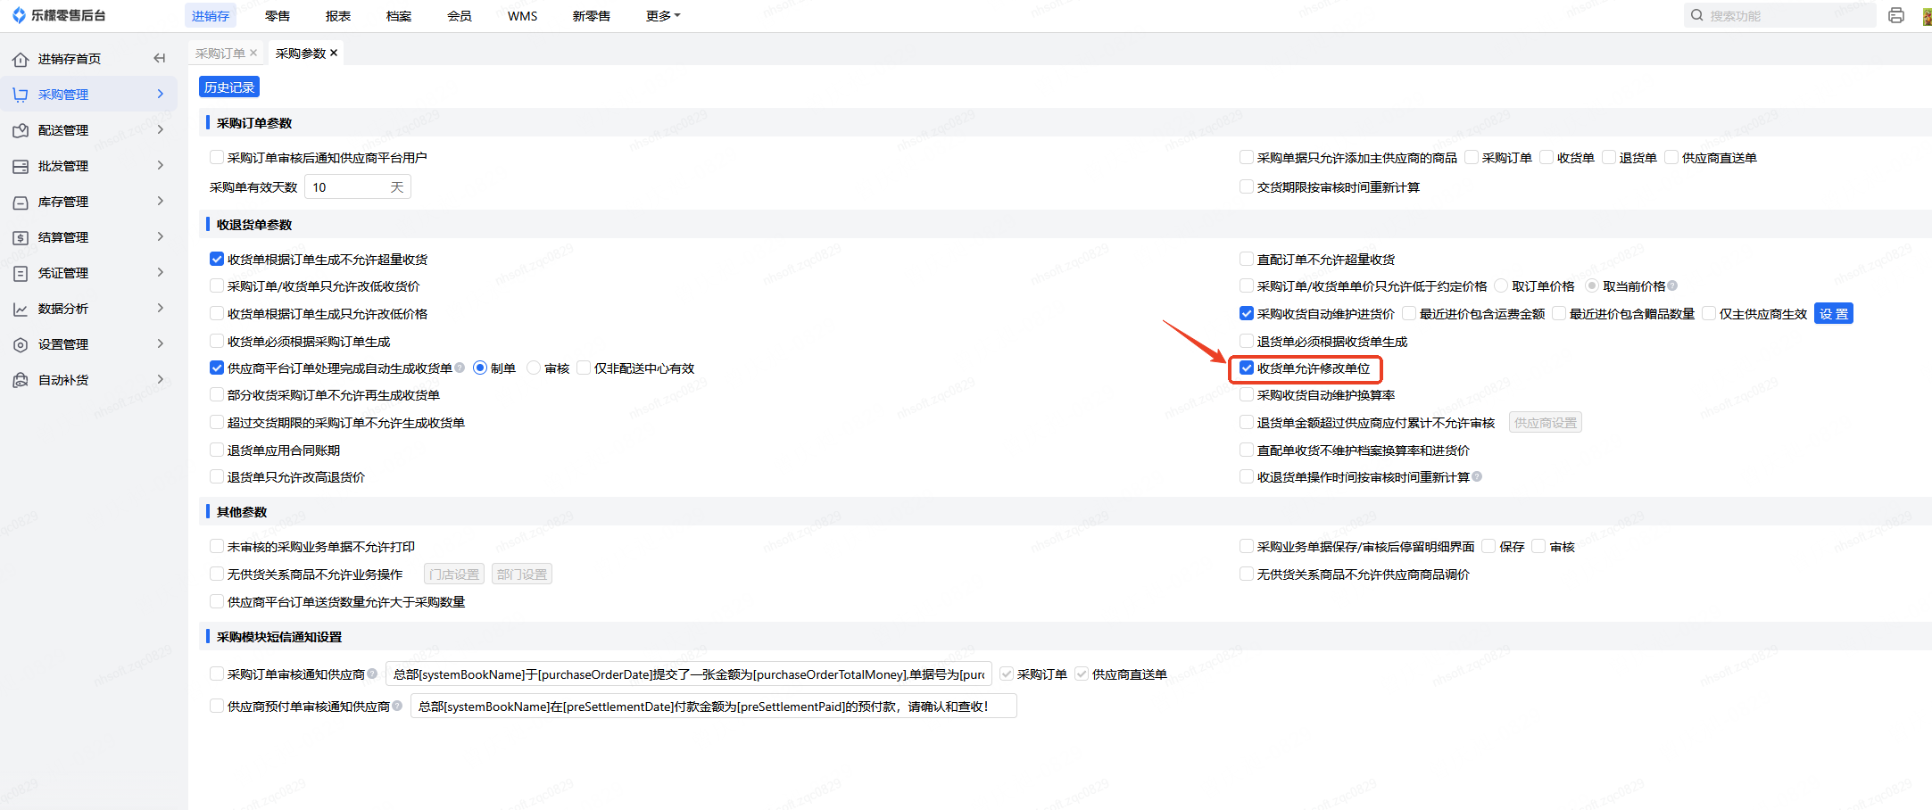Open the 更多 dropdown menu
The height and width of the screenshot is (810, 1932).
point(663,16)
